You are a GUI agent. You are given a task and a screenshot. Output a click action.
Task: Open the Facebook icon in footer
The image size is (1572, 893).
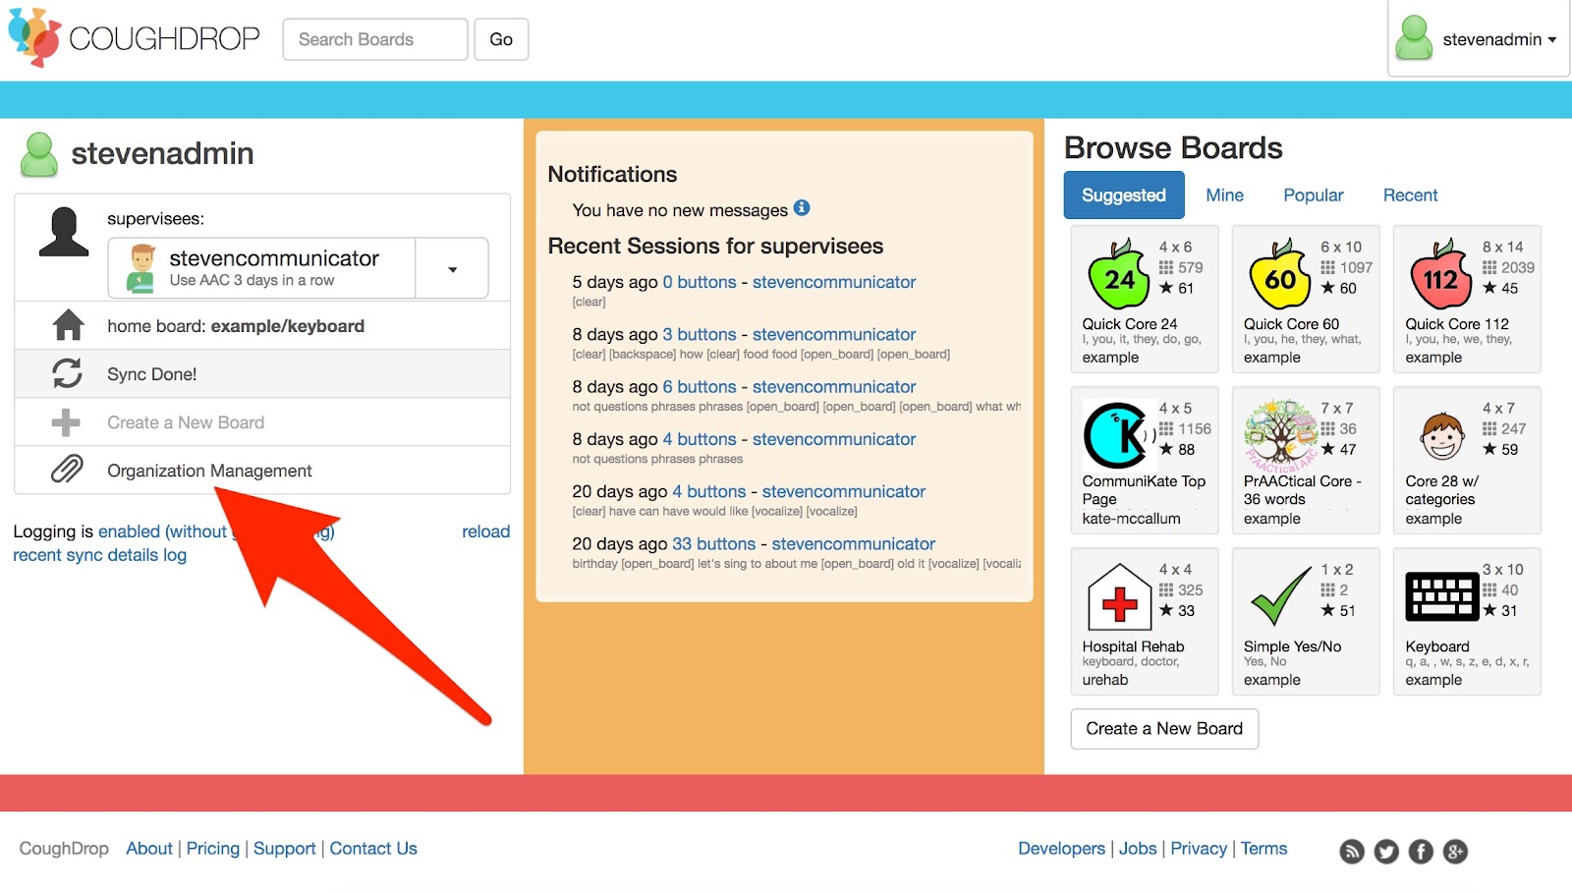tap(1421, 852)
